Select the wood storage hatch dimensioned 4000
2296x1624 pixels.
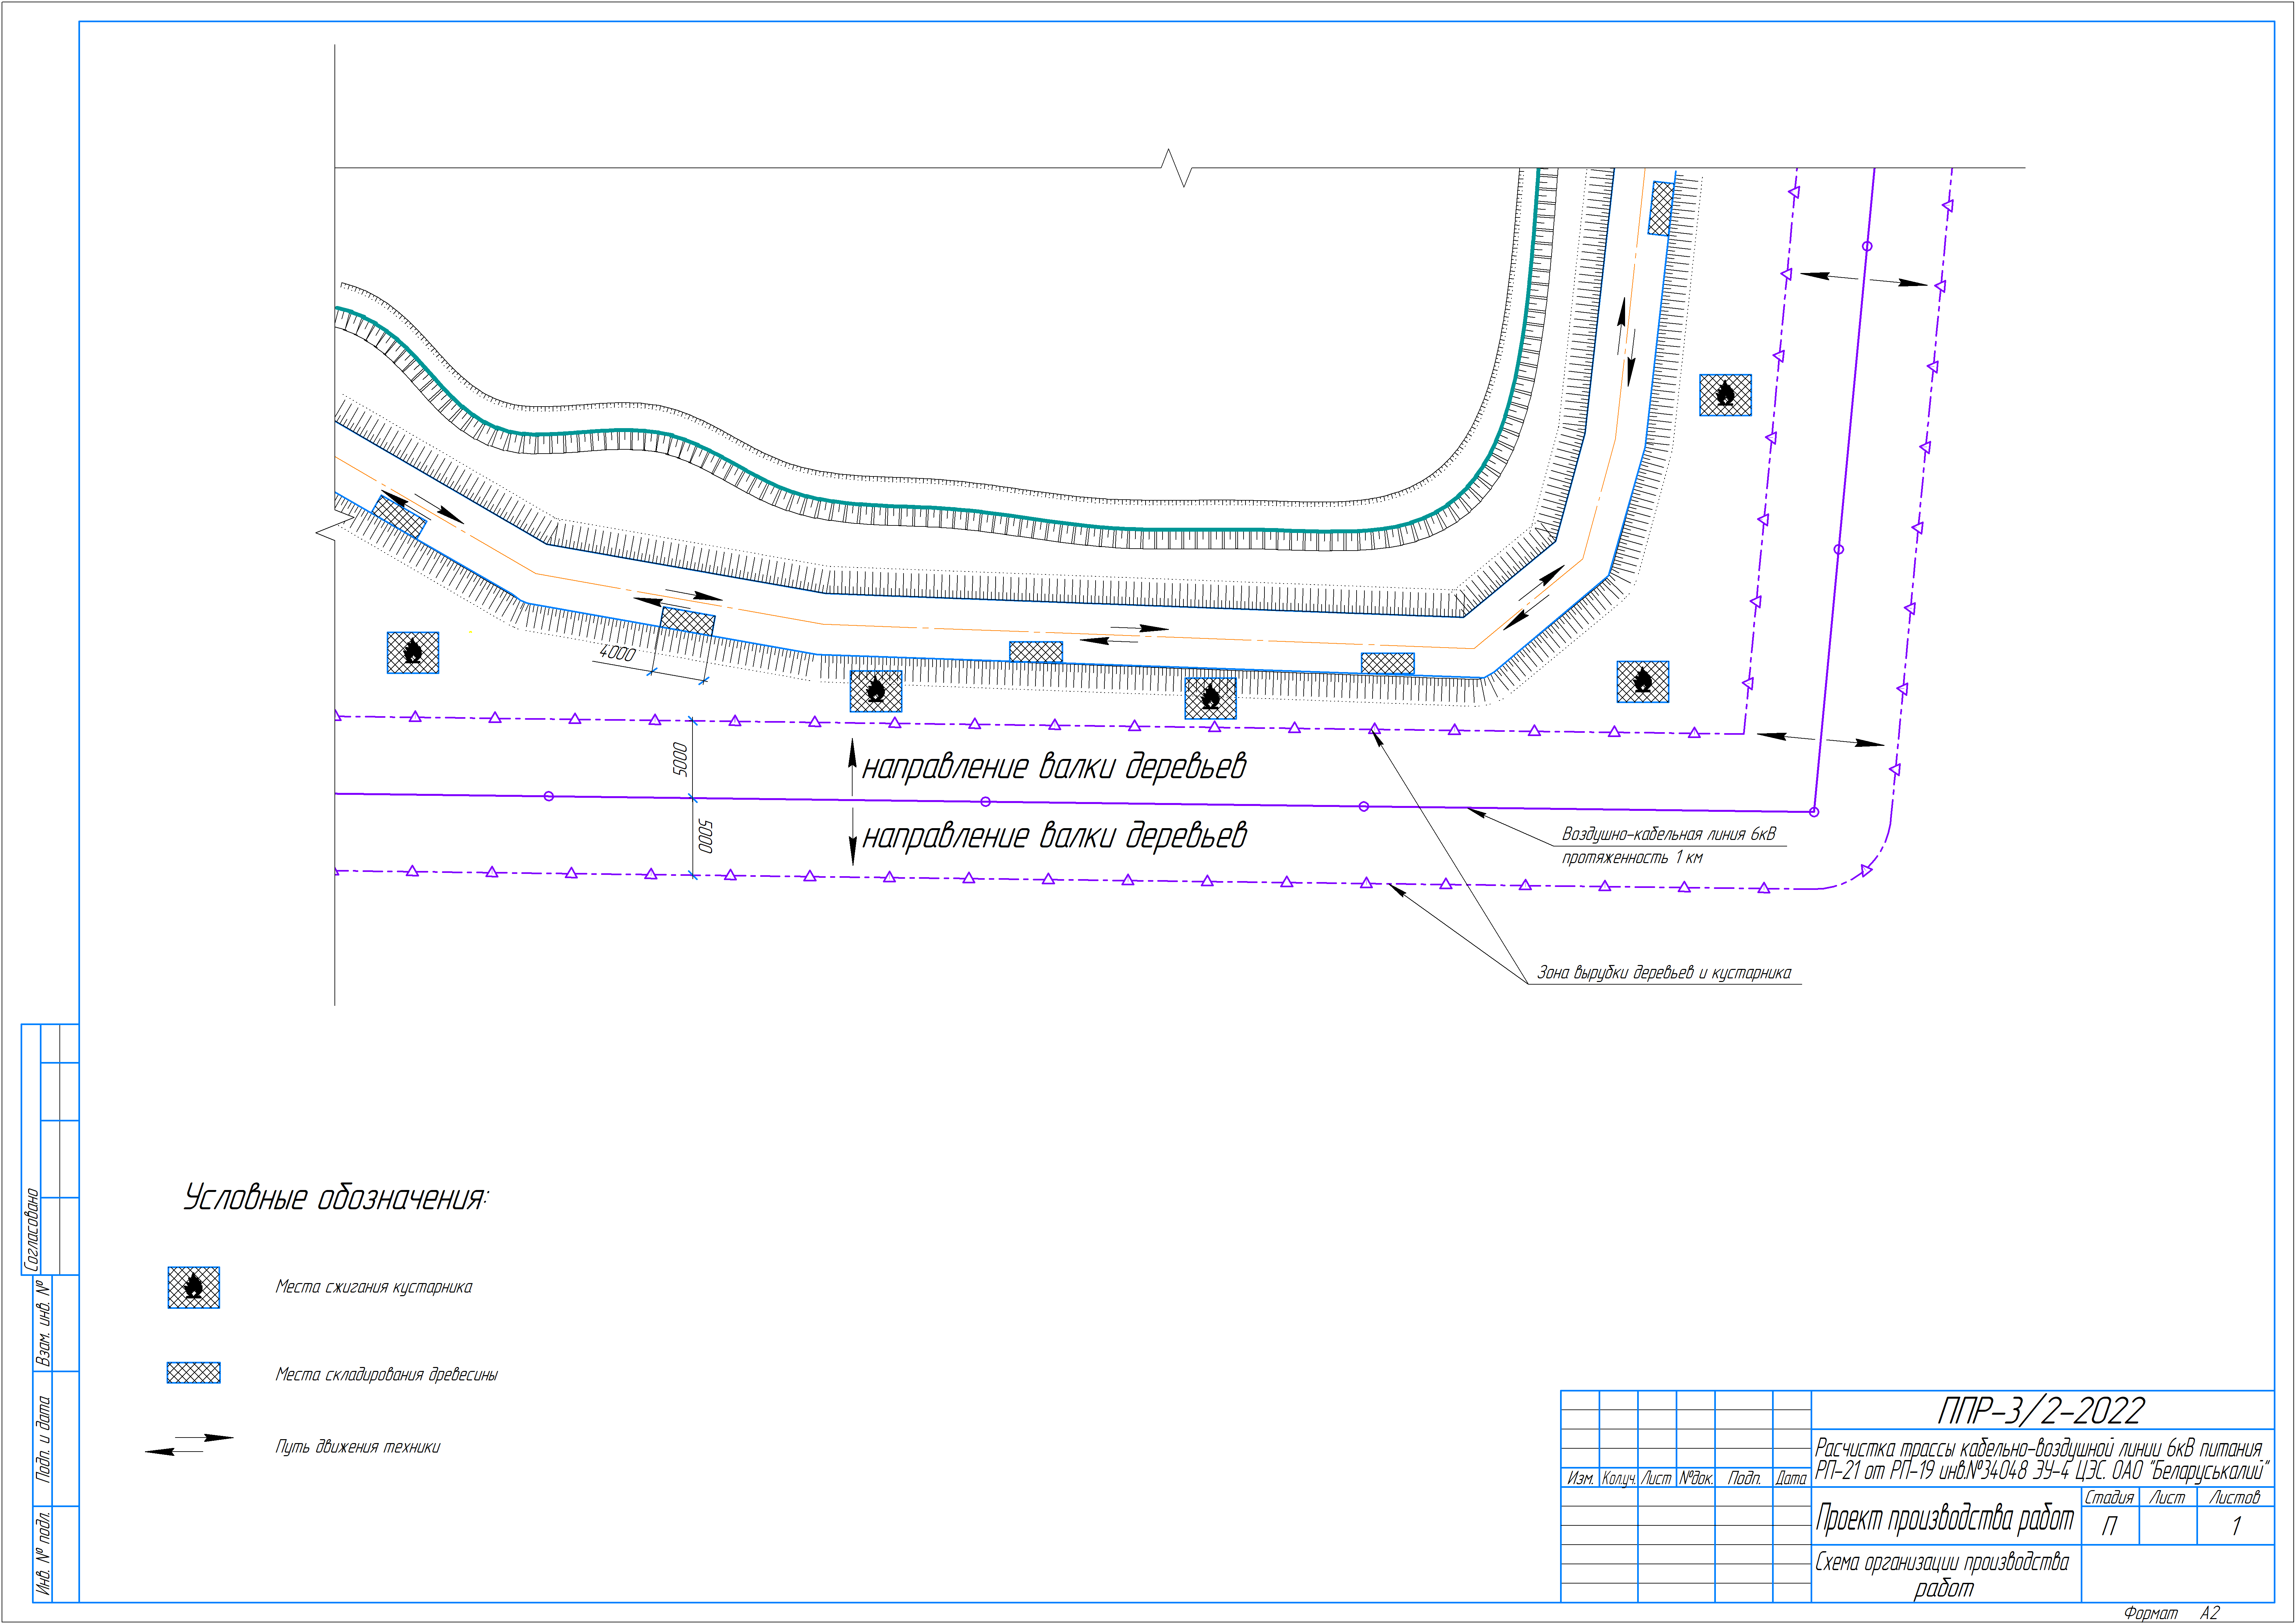point(688,621)
